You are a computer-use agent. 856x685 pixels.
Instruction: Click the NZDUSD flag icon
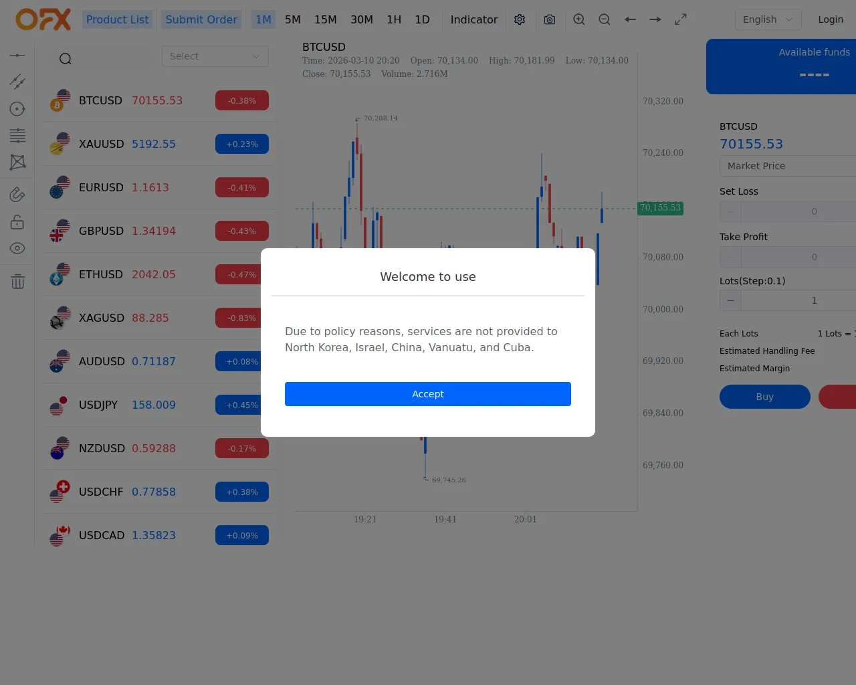point(60,448)
